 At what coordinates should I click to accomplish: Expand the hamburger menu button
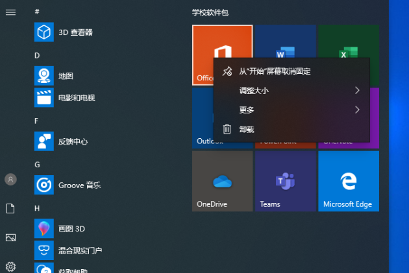pyautogui.click(x=10, y=12)
